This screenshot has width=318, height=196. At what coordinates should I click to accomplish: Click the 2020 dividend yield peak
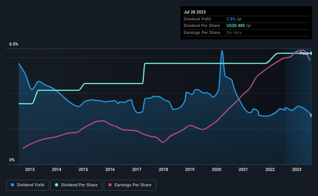[x=222, y=51]
